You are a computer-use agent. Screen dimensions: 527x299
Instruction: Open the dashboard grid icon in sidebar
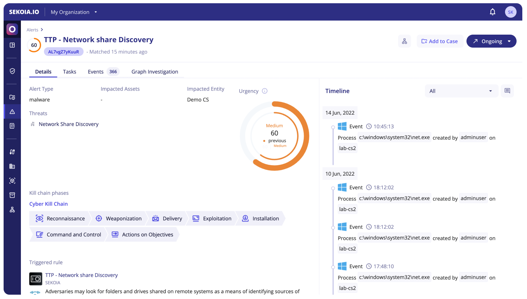click(x=12, y=45)
